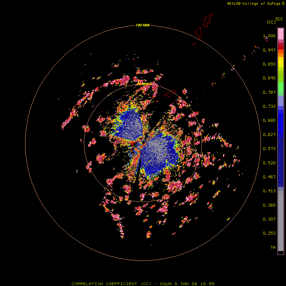Select the 0.680 scale value
286x286 pixels.
click(269, 120)
